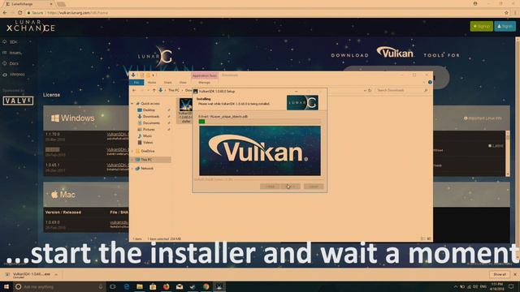Viewport: 520px width, 292px height.
Task: Click the installer's green progress bar
Action: pos(201,122)
